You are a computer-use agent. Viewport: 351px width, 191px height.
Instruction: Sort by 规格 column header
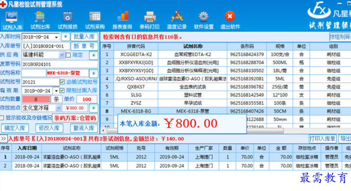[280, 46]
